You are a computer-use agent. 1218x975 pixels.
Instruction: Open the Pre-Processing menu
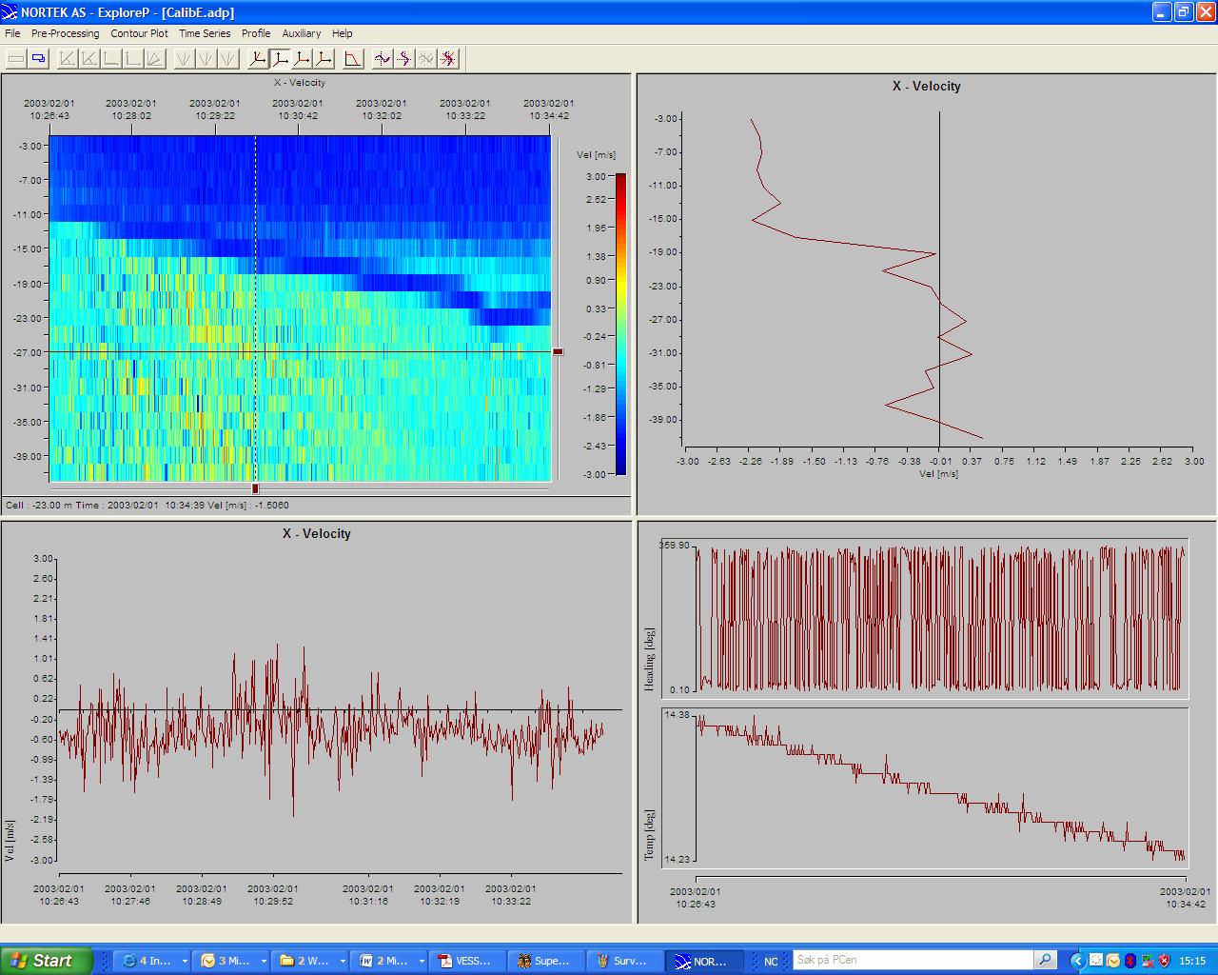[65, 33]
